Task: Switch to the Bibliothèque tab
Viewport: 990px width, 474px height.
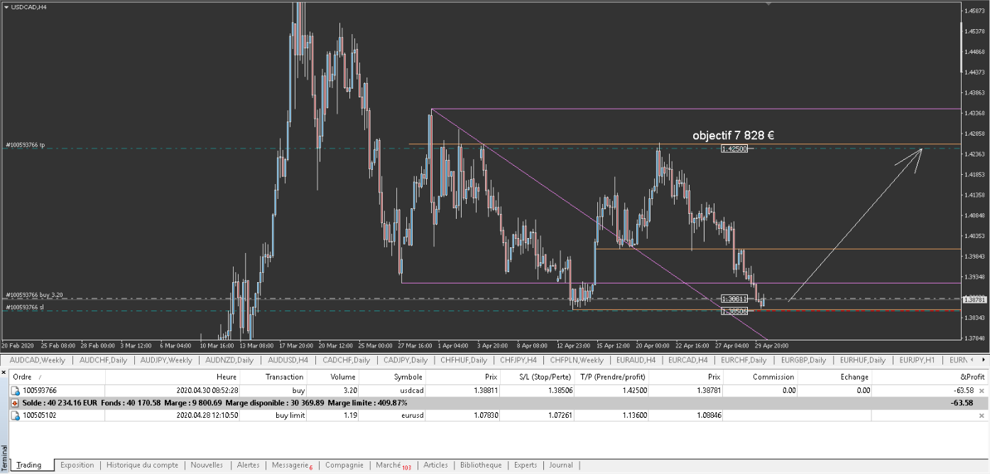Action: pos(481,465)
